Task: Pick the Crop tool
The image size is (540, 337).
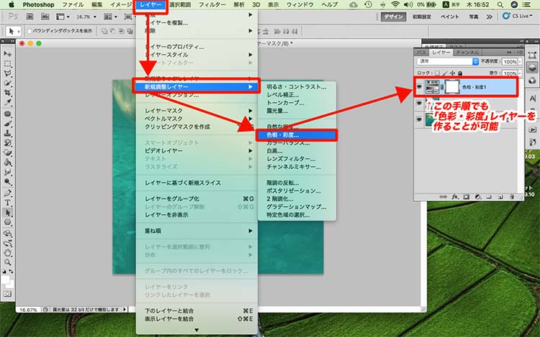Action: click(x=7, y=94)
